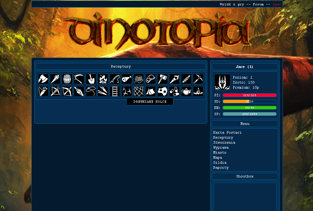The width and height of the screenshot is (313, 211).
Task: Open the ham leg recipe icon
Action: (x=127, y=79)
